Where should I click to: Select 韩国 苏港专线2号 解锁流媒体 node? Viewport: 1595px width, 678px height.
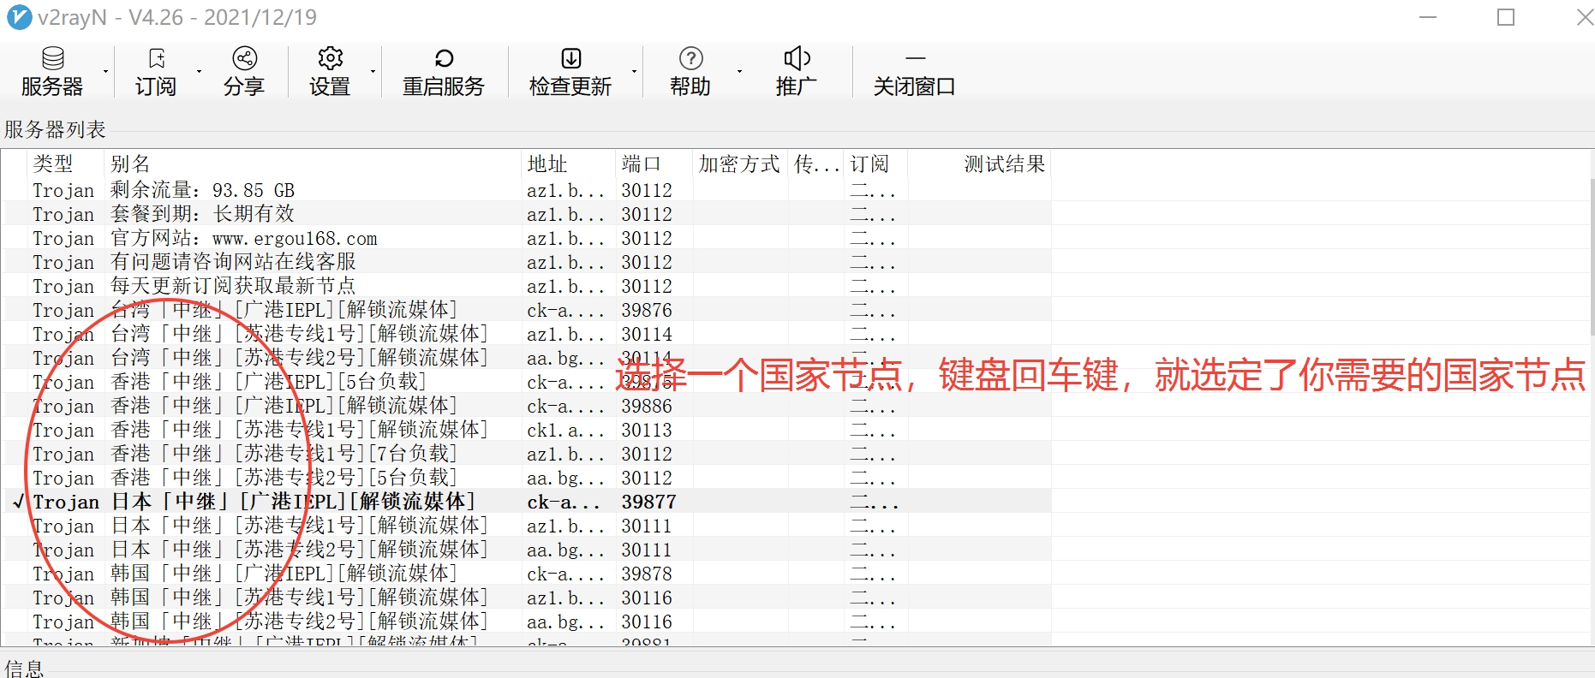coord(527,621)
